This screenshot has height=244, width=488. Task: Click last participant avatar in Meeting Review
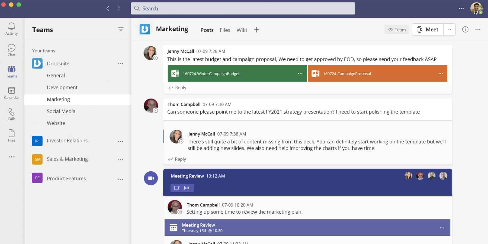pyautogui.click(x=443, y=176)
